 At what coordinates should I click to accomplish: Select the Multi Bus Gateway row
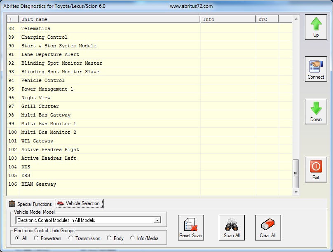pos(150,115)
